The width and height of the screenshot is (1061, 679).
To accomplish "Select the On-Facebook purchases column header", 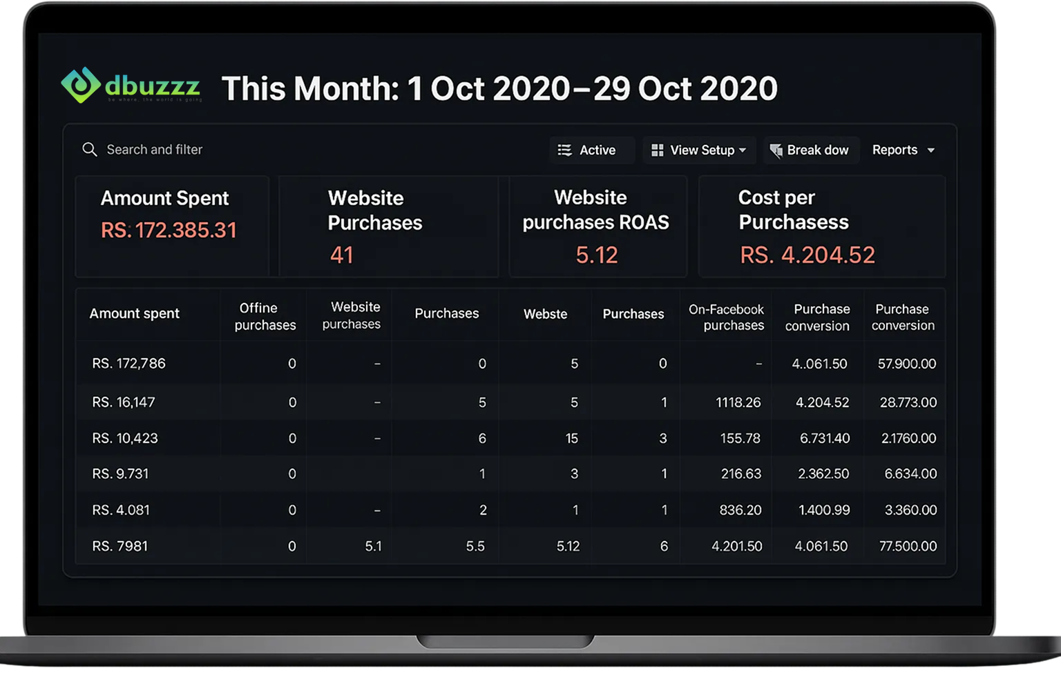I will pyautogui.click(x=727, y=317).
